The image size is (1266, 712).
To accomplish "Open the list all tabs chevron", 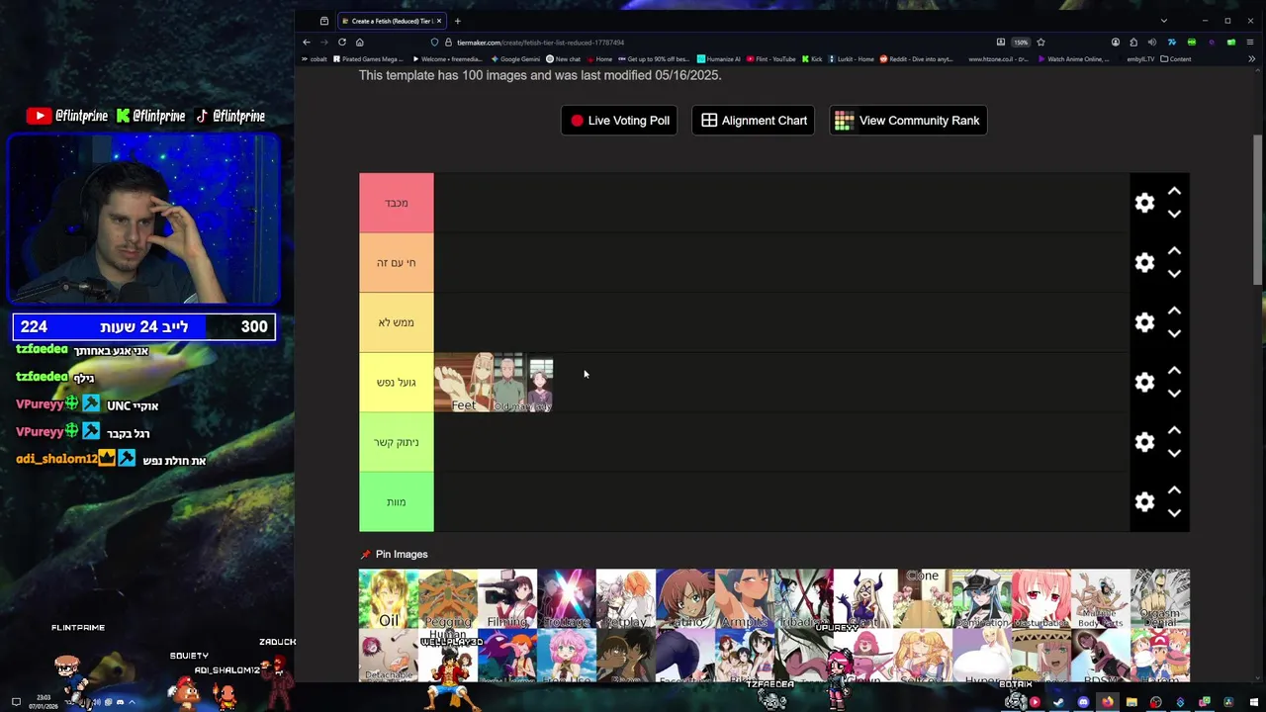I will (1164, 21).
